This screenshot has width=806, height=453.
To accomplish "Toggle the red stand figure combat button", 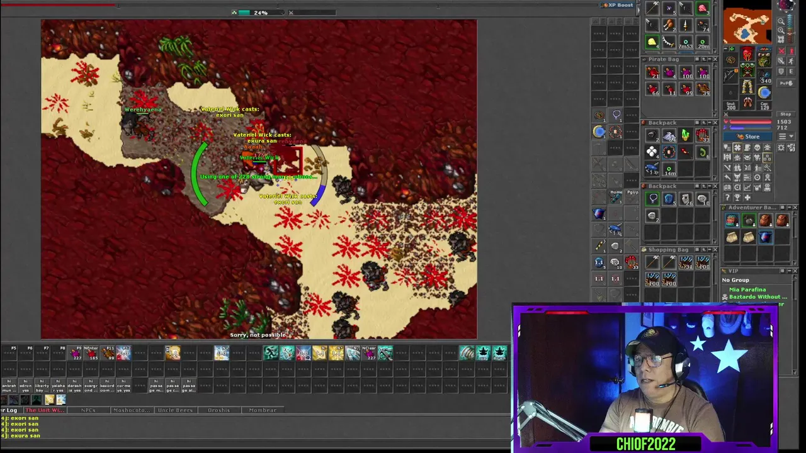I will click(x=791, y=51).
